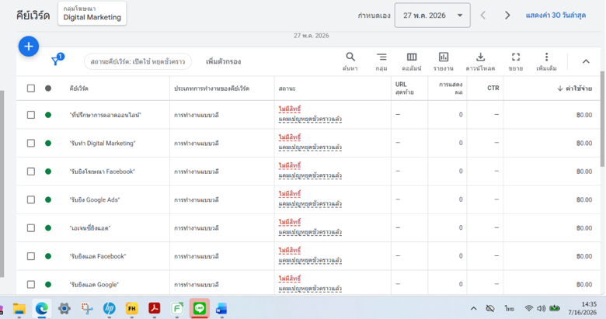This screenshot has width=606, height=319.
Task: Open the columns (คอลัมน์) icon
Action: click(x=412, y=57)
